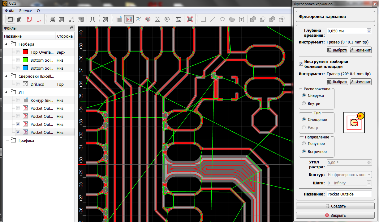Click the Название field 'Pocket Outside'
Screen dimensions: 379x222
[x=349, y=194]
